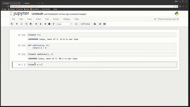Click the kernel idle circle indicator
Screen dimensions: 190x107
point(178,19)
